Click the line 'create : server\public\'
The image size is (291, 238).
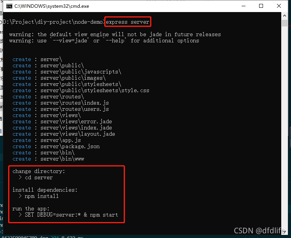[48, 66]
